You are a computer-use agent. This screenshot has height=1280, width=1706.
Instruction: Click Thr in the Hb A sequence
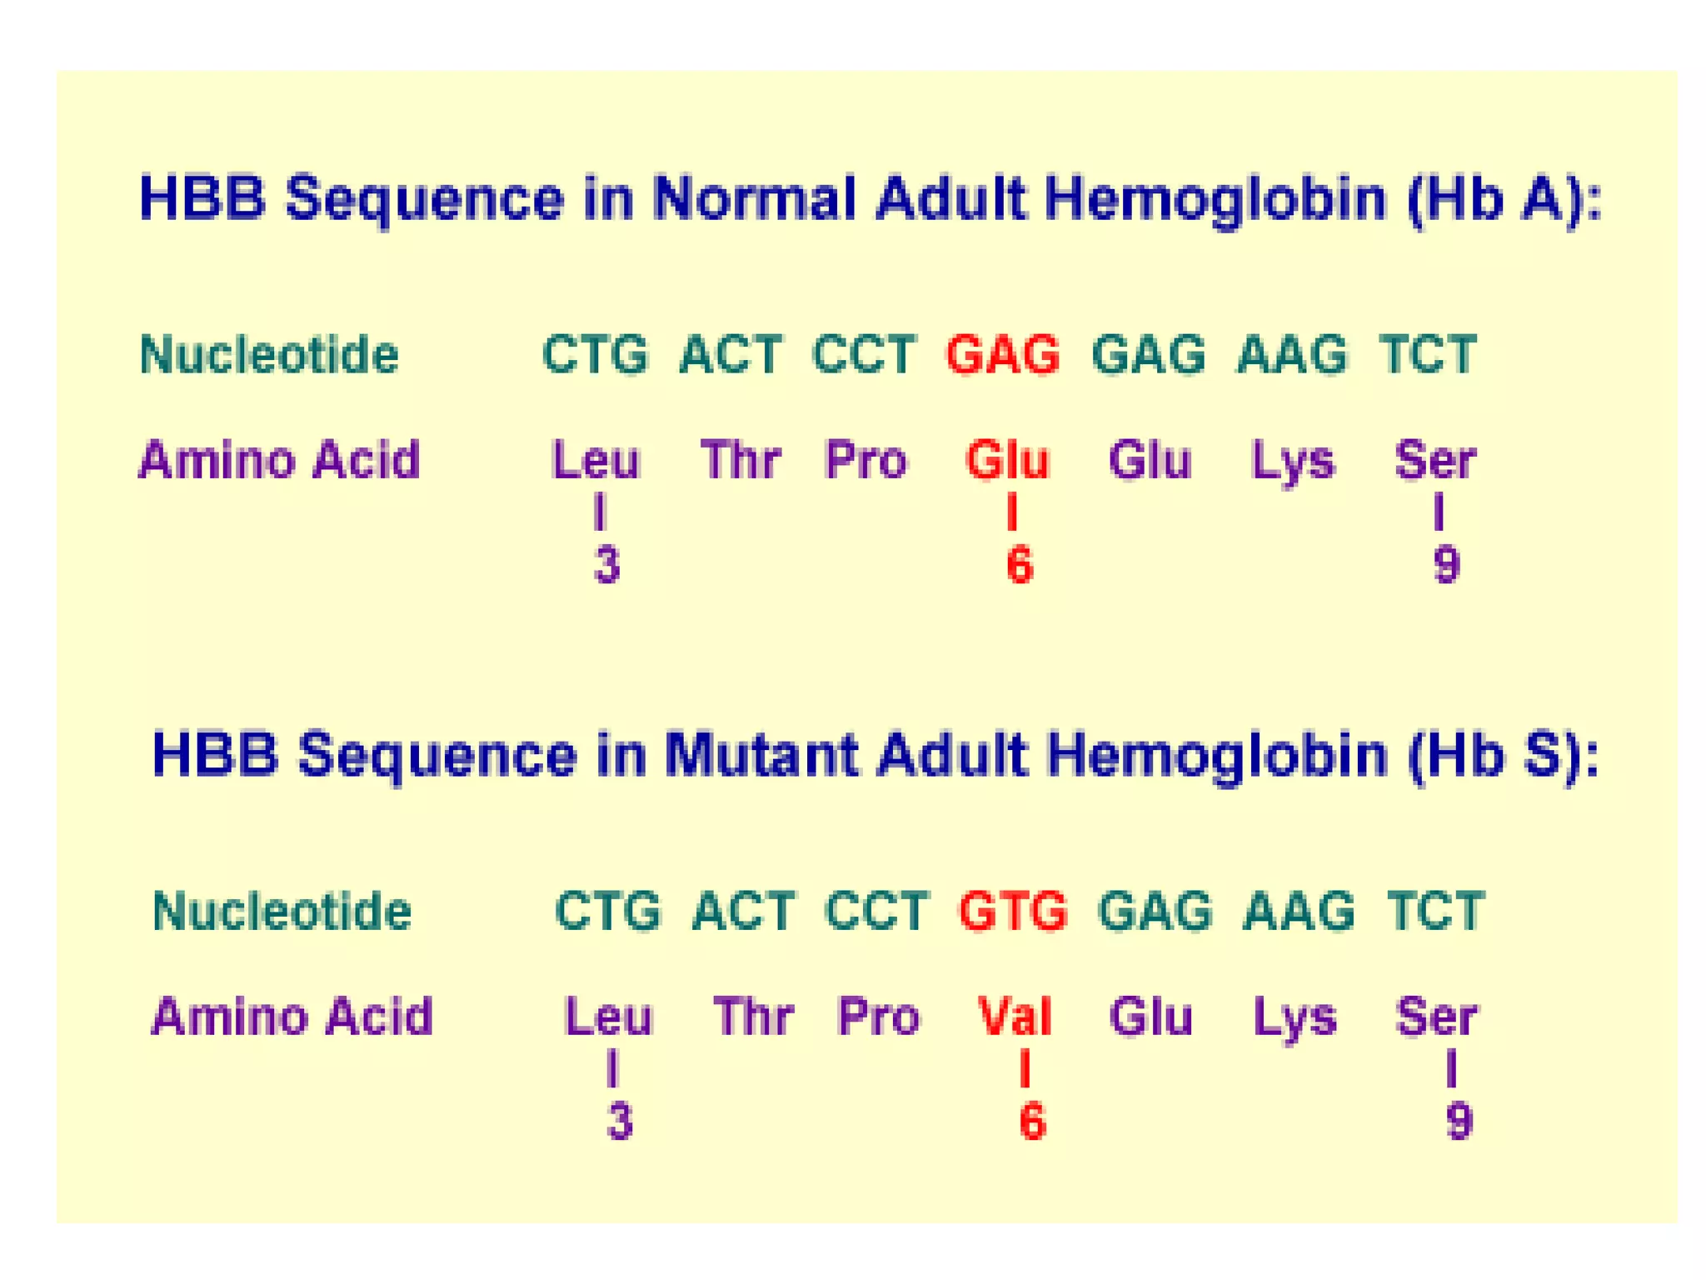coord(741,460)
